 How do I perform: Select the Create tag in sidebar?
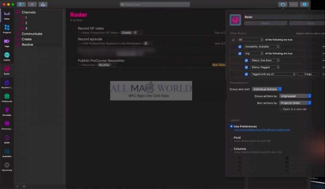27,39
